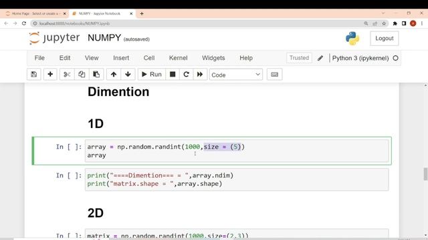Reload the browser page
428x240 pixels.
click(24, 23)
